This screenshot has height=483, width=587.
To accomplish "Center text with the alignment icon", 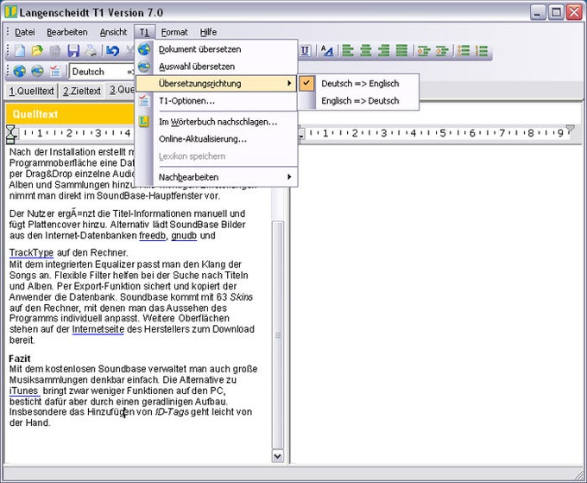I will 366,51.
